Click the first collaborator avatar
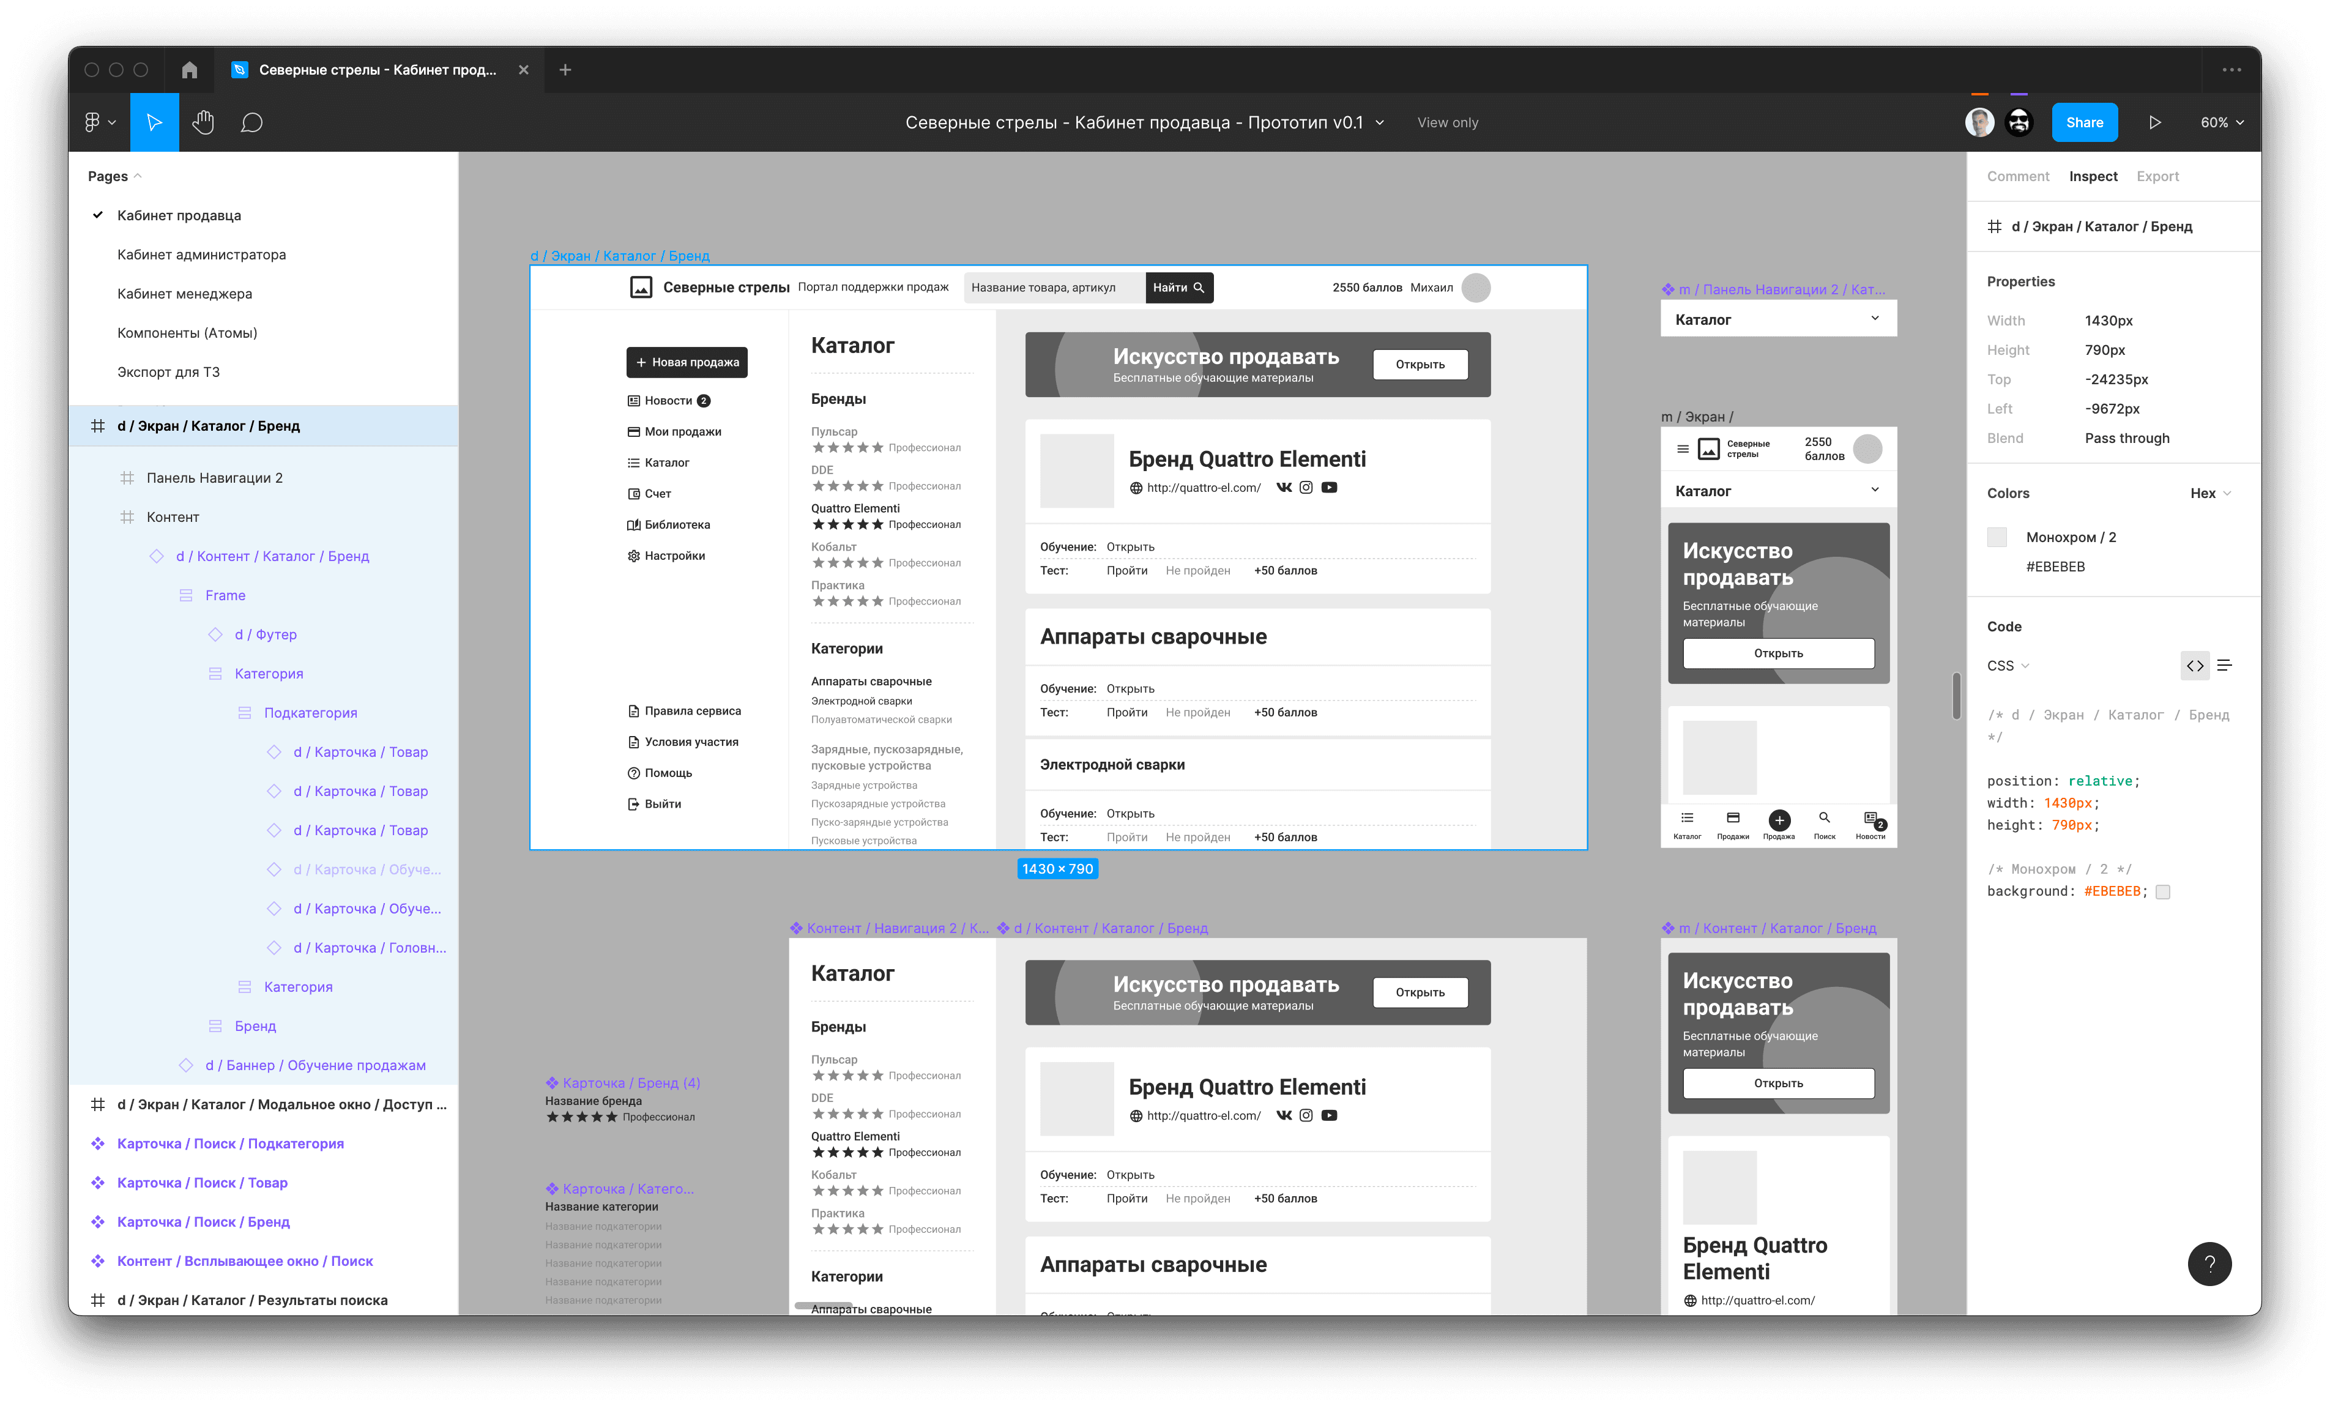 [x=1979, y=122]
